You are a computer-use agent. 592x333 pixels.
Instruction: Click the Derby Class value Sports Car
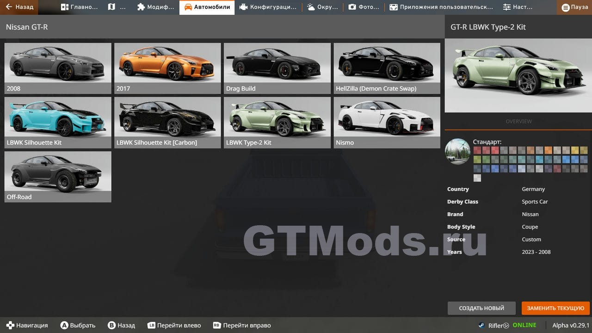tap(535, 202)
